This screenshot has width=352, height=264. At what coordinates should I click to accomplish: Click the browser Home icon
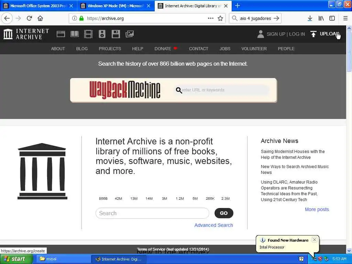(40, 19)
